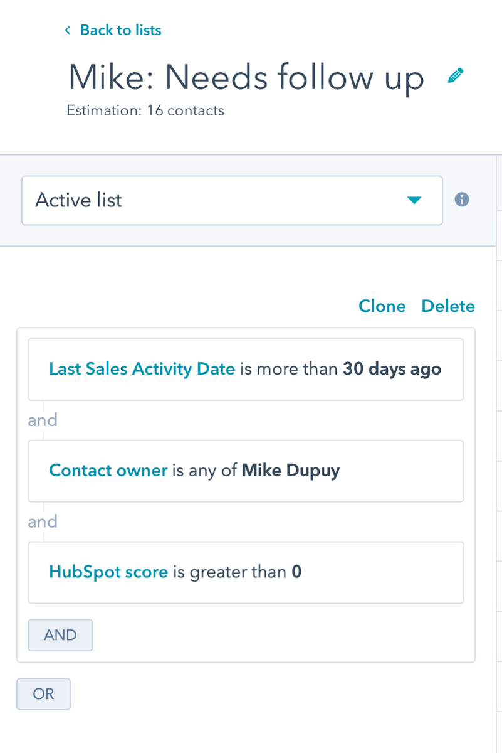Add a new filter group with the OR button
The width and height of the screenshot is (502, 753).
click(x=43, y=694)
